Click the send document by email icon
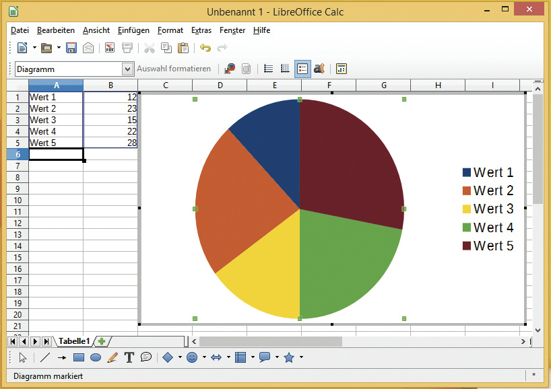This screenshot has width=551, height=389. [88, 48]
